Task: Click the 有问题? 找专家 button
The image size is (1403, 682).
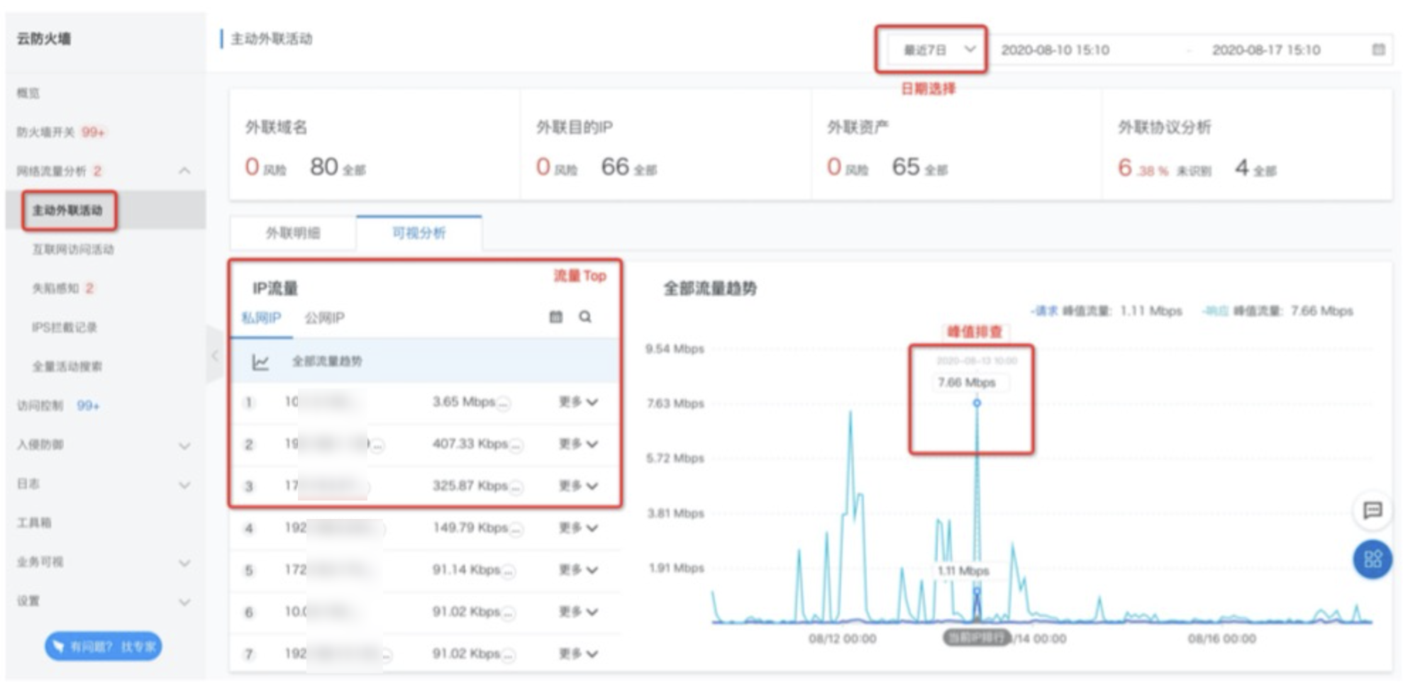Action: pos(104,647)
